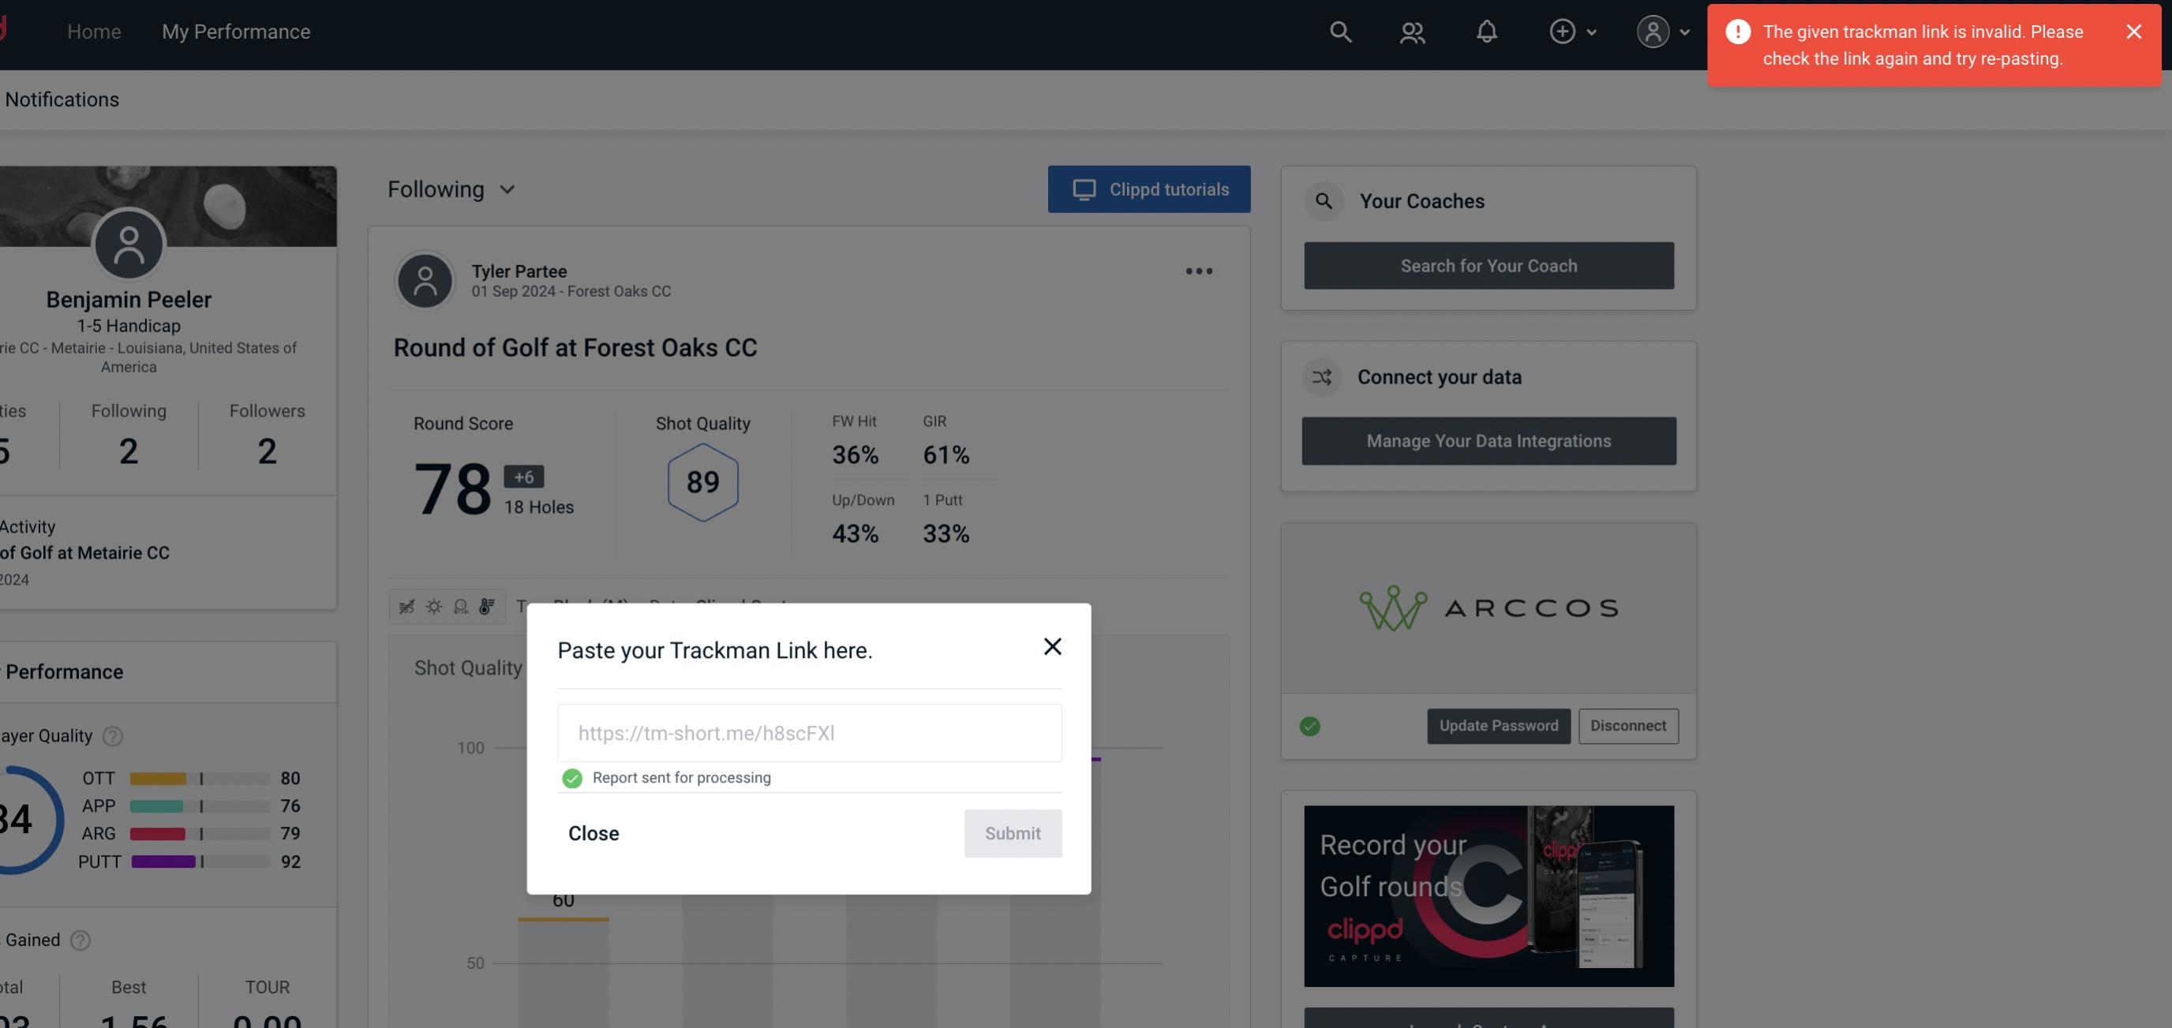Expand the three-dot options menu on Tyler Partee post

[x=1198, y=271]
